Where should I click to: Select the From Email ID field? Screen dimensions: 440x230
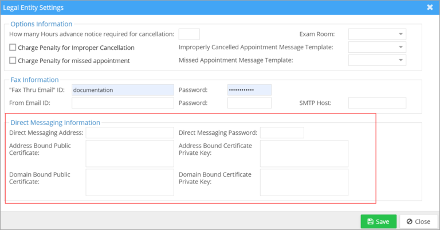point(122,103)
